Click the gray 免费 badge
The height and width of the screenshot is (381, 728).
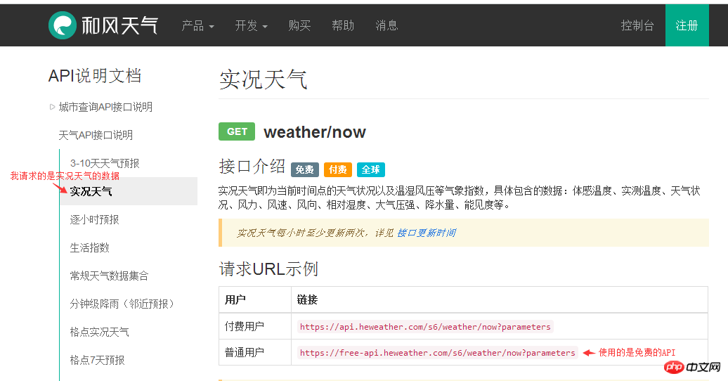coord(305,169)
